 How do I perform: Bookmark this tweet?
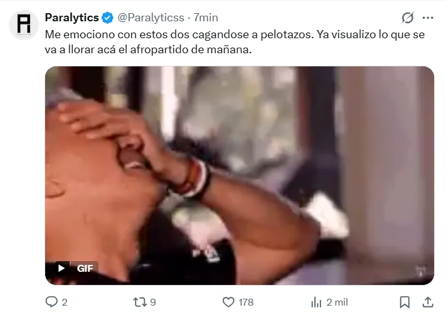(405, 302)
